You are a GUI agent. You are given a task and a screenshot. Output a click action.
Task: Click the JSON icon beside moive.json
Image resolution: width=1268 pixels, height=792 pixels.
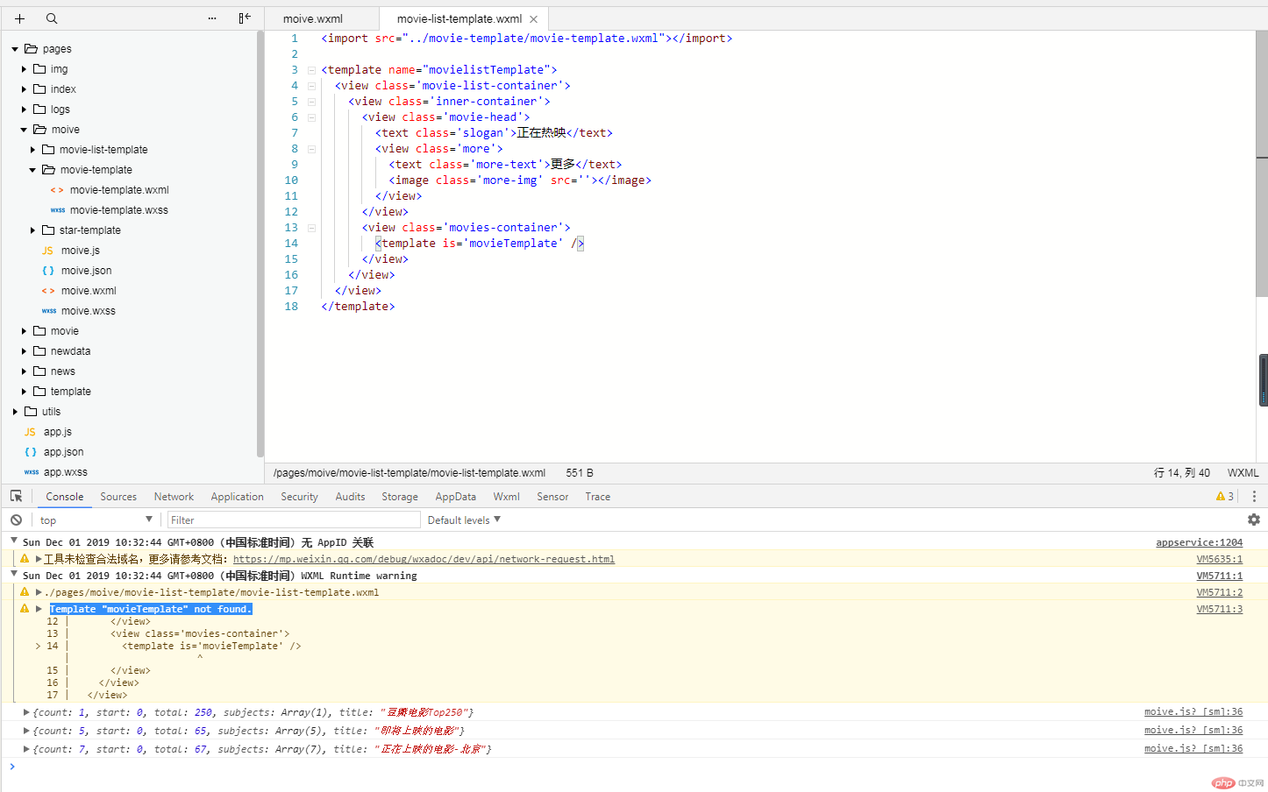[48, 271]
